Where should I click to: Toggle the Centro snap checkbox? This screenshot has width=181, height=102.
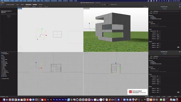pyautogui.click(x=2, y=61)
